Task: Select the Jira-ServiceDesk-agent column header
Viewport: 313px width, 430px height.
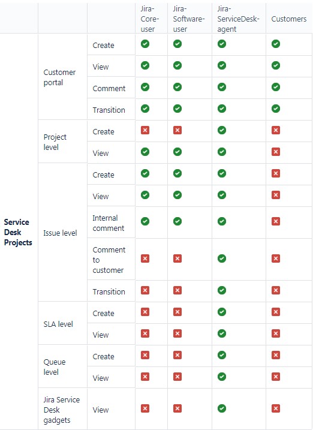Action: pyautogui.click(x=238, y=19)
